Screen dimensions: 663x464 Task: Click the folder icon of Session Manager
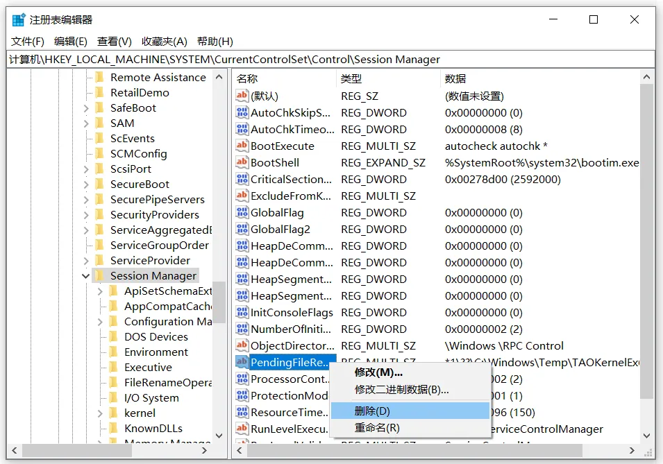click(x=100, y=275)
